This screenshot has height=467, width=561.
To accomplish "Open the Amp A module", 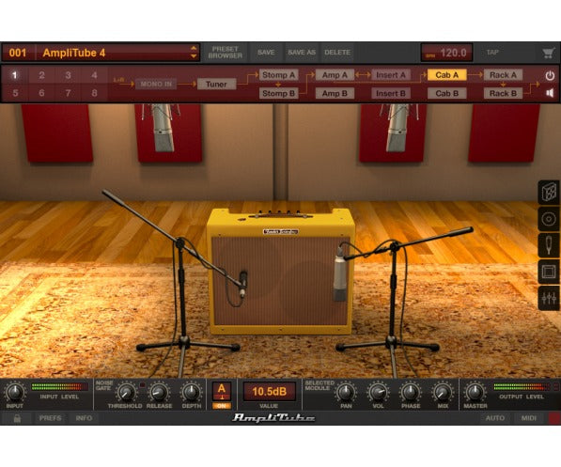I will click(x=335, y=75).
